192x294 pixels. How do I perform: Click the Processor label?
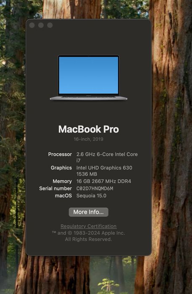(x=60, y=154)
